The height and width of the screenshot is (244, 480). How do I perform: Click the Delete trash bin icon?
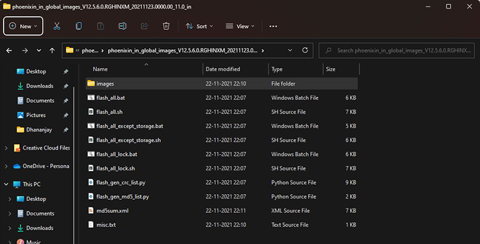pyautogui.click(x=166, y=26)
